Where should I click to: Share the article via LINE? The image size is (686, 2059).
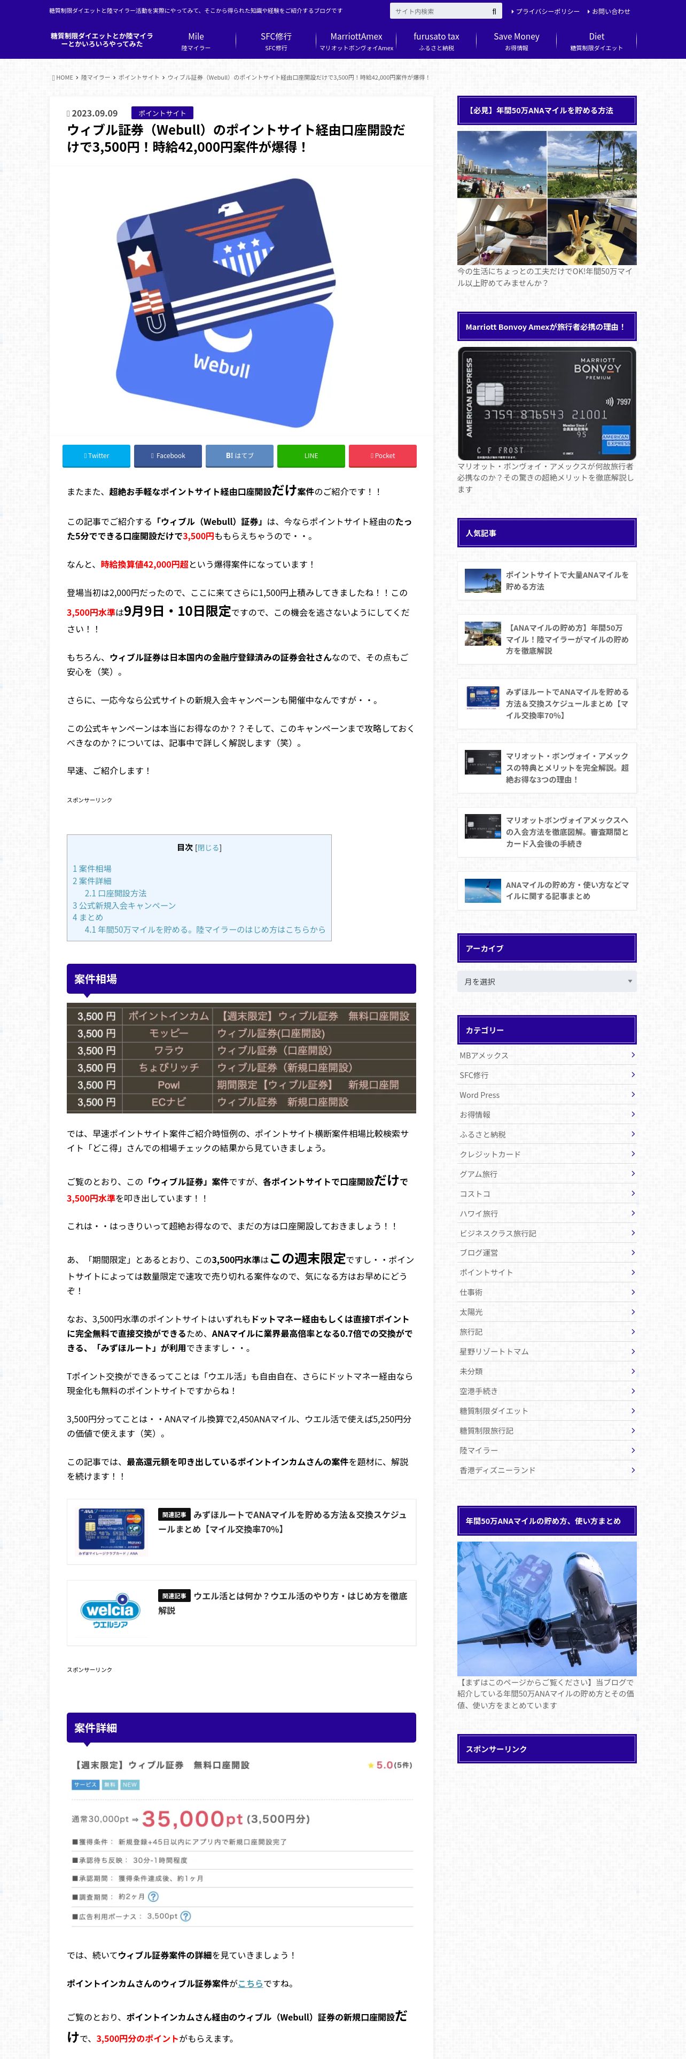point(310,455)
